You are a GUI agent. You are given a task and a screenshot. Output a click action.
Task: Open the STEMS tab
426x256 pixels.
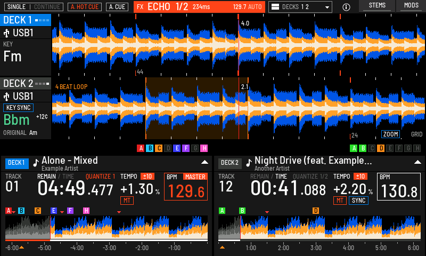[377, 6]
